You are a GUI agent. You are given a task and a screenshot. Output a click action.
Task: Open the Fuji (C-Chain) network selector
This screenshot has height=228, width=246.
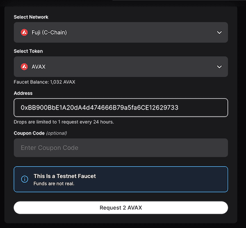click(x=121, y=33)
